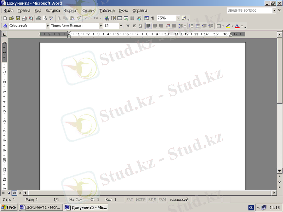Open an existing file via folder icon
This screenshot has height=212, width=283.
pos(11,18)
